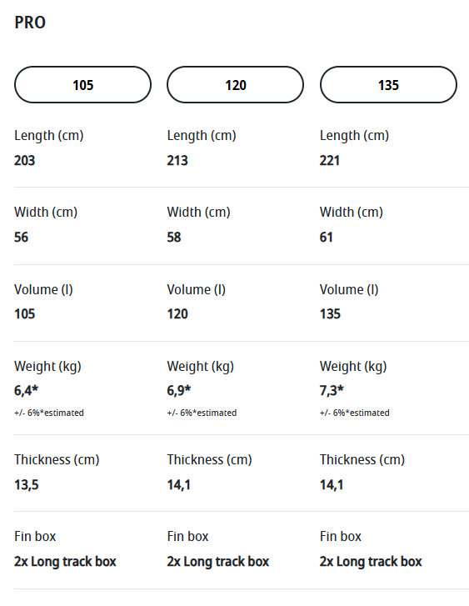
Task: Select the 135 size pill button
Action: click(388, 85)
